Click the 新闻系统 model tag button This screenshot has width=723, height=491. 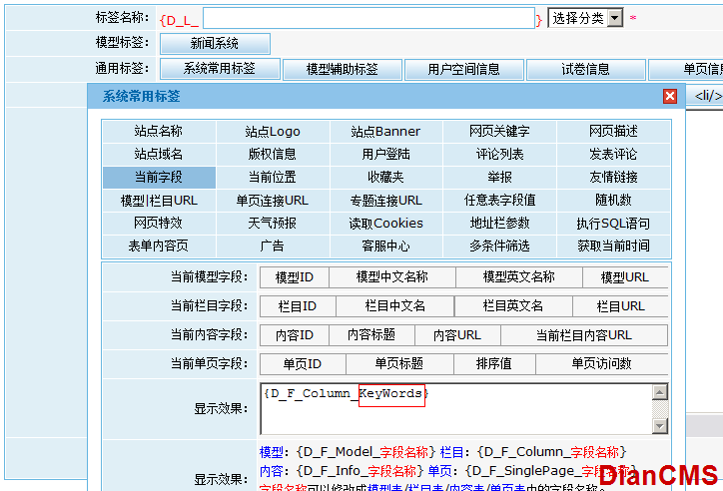(x=214, y=44)
